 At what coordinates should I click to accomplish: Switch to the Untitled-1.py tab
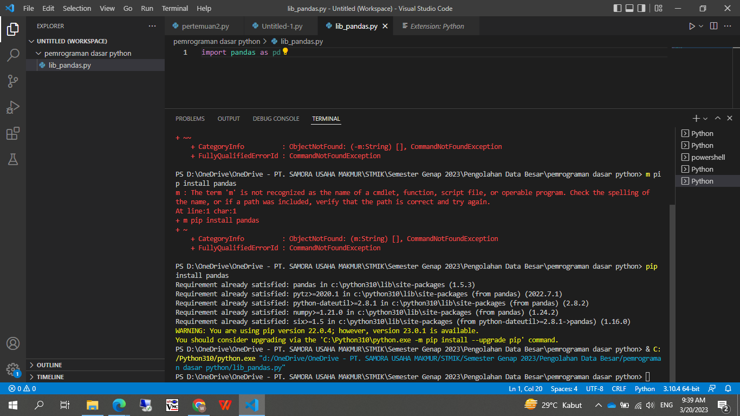pos(282,26)
